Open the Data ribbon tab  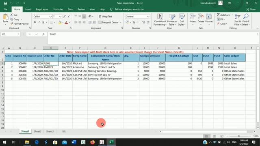[70, 9]
